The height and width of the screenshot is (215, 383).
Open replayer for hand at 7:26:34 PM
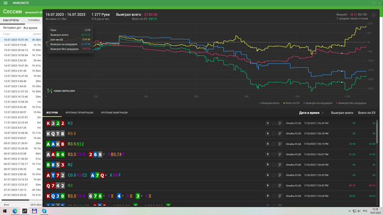[268, 123]
